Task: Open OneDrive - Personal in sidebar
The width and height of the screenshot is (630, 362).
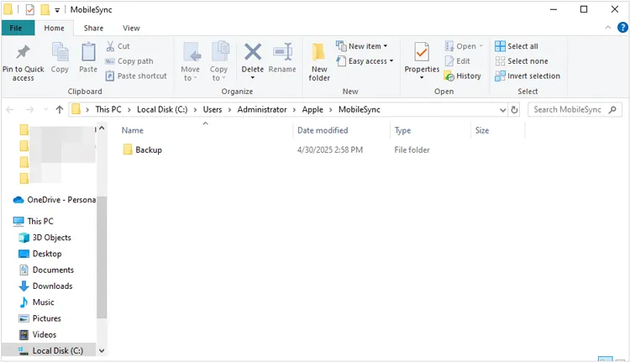Action: 55,200
